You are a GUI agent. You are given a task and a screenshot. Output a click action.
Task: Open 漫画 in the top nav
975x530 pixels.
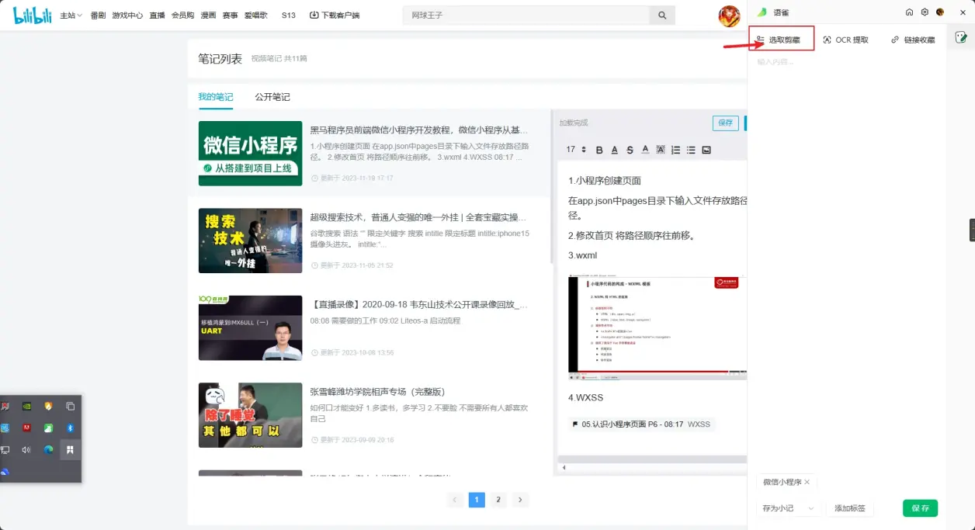tap(208, 16)
